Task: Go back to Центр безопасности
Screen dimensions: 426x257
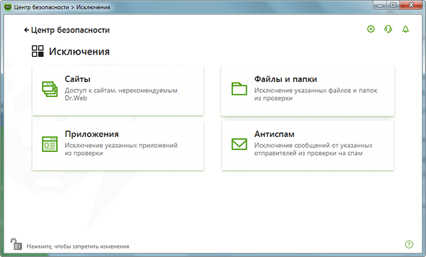Action: [67, 30]
